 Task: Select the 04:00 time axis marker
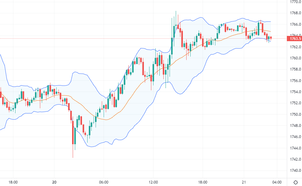coord(277,182)
